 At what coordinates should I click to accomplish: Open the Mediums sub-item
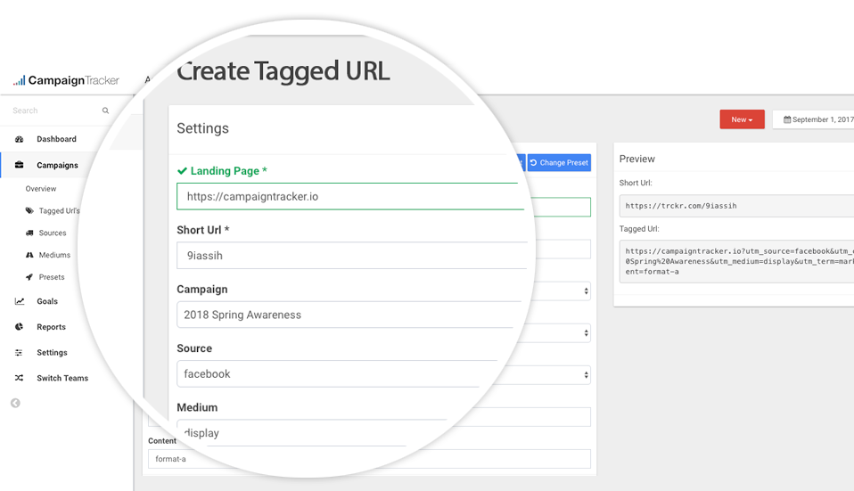pos(54,255)
